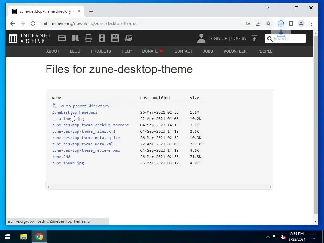Open a new tab with the plus button
Viewport: 324px width, 243px height.
coord(91,11)
